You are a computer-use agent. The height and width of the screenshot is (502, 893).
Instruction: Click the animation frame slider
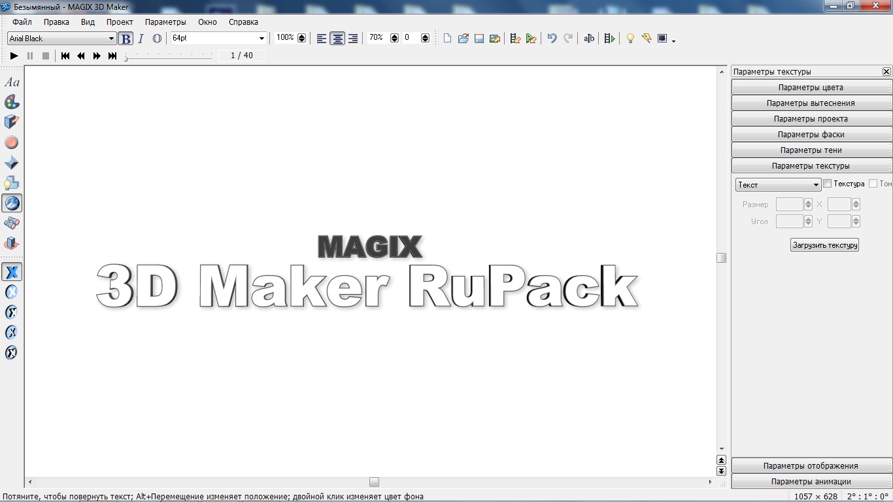click(169, 58)
